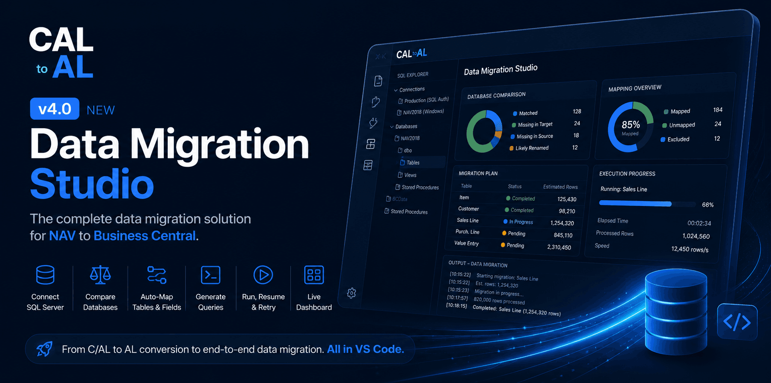Click the large CAL to AL logo
The image size is (771, 383).
point(61,52)
